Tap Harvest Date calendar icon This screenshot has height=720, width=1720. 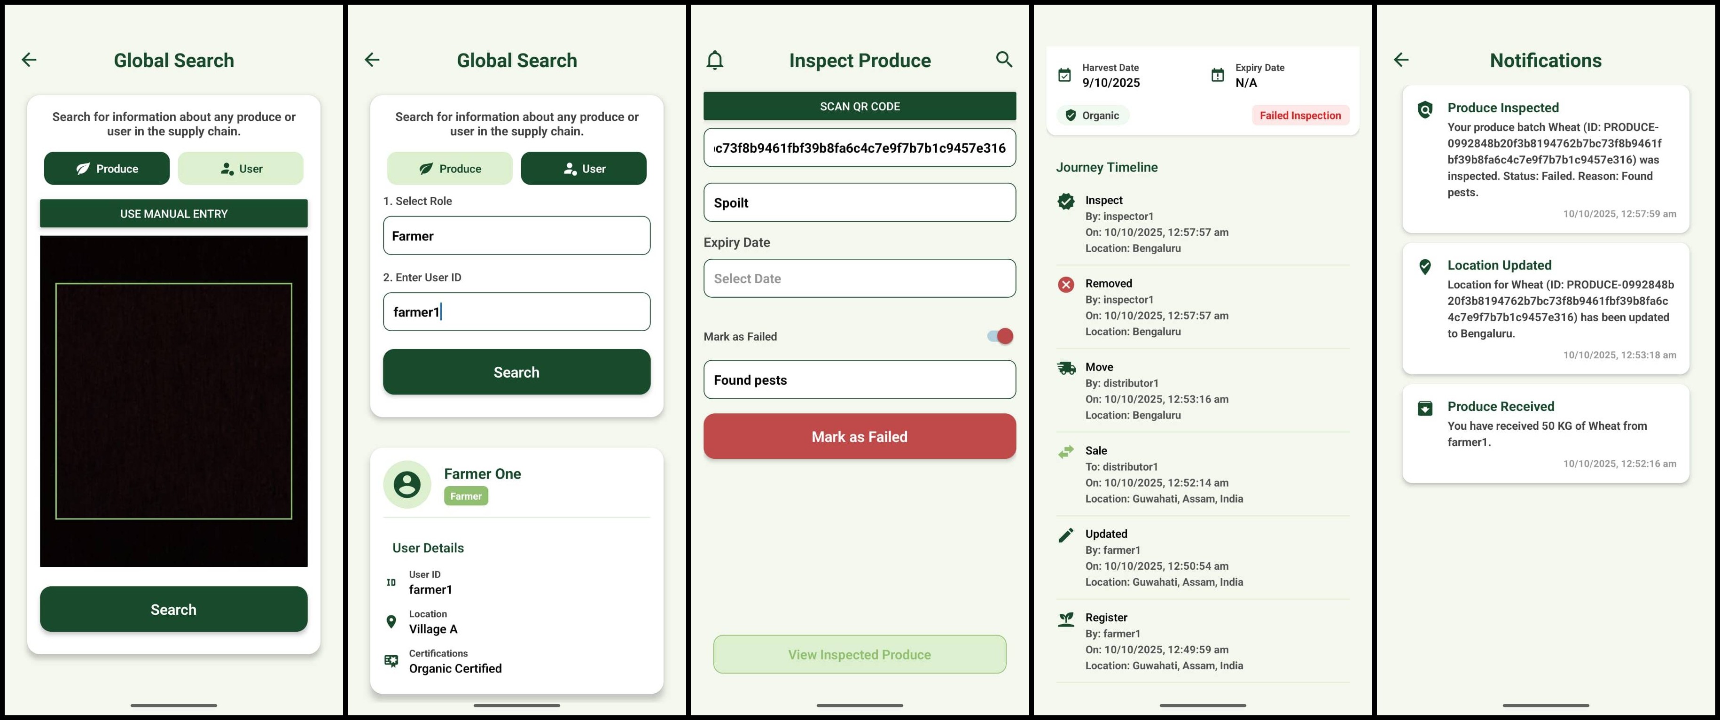pos(1065,76)
